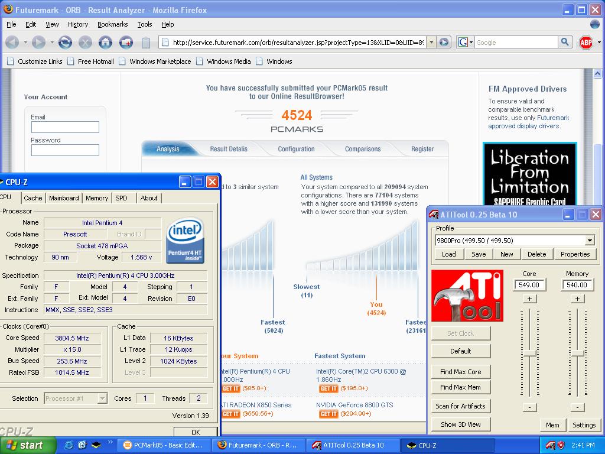This screenshot has height=454, width=605.
Task: Click the CPU-Z chip quick launch icon
Action: [x=96, y=445]
